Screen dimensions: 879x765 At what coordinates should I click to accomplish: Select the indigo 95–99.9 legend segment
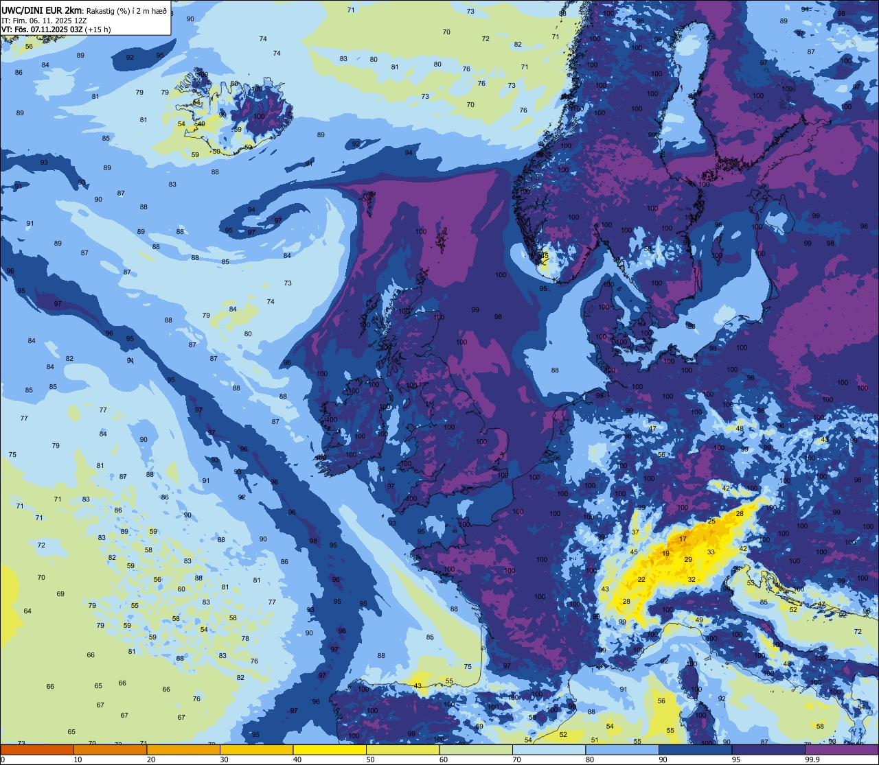[768, 750]
